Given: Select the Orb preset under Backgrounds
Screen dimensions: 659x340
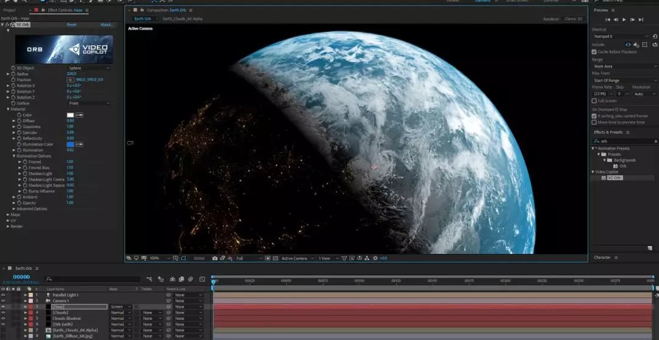Looking at the screenshot, I should [623, 166].
